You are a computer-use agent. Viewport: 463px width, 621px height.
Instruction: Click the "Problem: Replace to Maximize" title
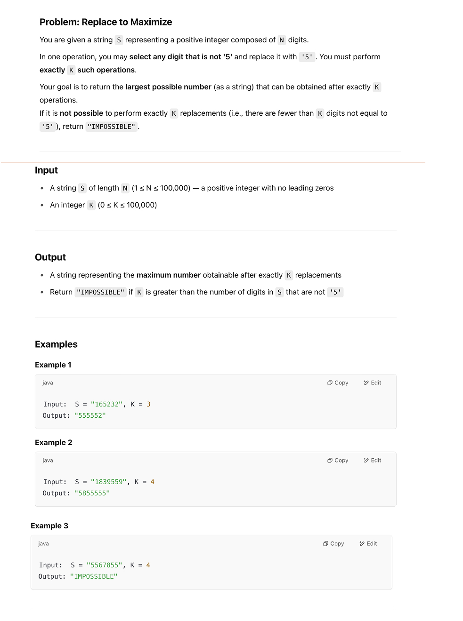[106, 22]
